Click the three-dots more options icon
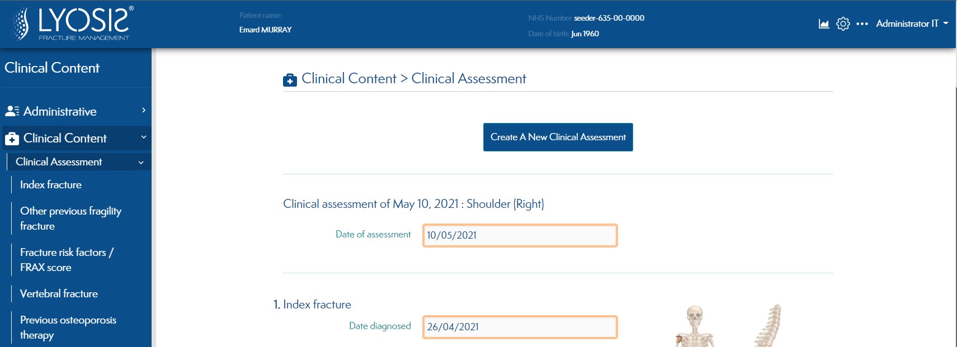The image size is (957, 347). (862, 23)
